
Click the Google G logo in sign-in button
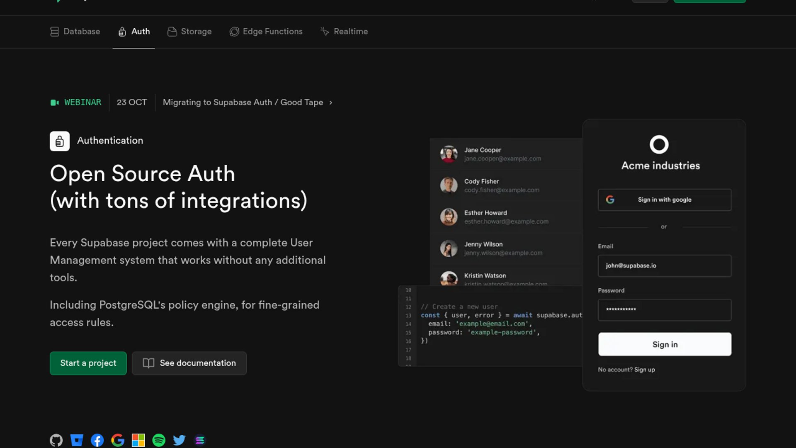coord(610,200)
